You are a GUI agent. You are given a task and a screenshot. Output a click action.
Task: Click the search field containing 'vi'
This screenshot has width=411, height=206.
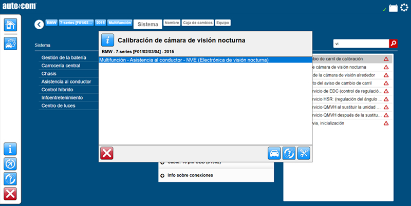pyautogui.click(x=361, y=44)
